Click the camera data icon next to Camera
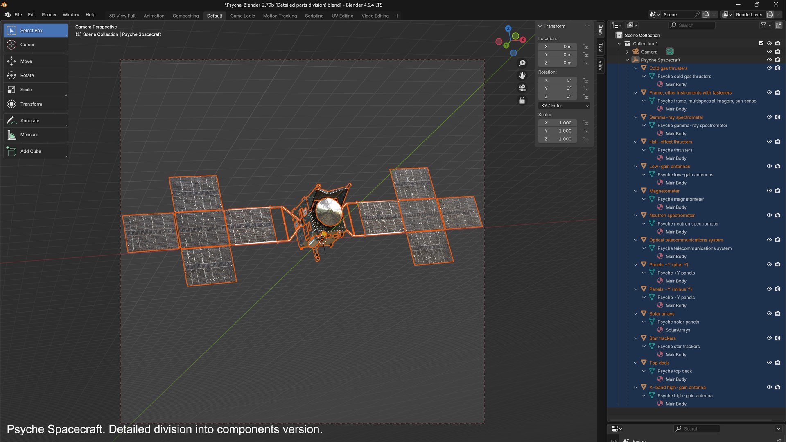The image size is (786, 442). coord(670,52)
